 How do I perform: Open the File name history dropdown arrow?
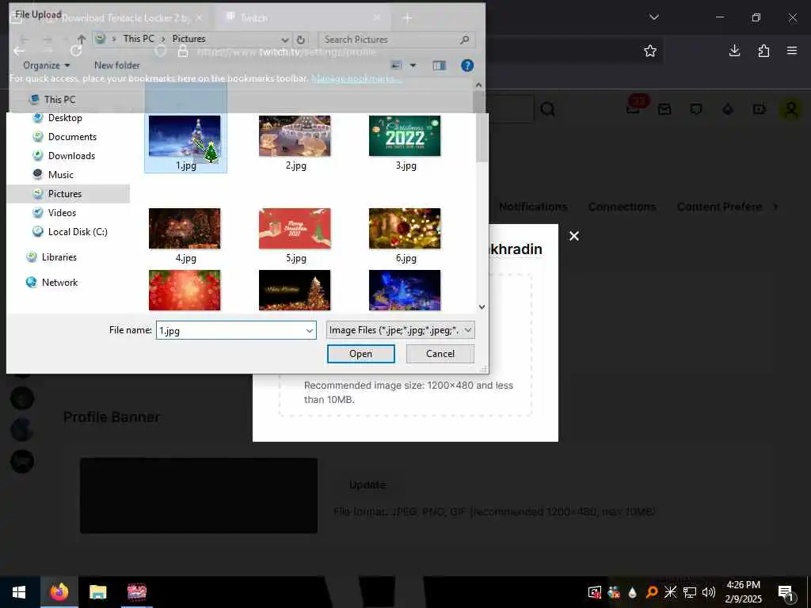pyautogui.click(x=310, y=331)
